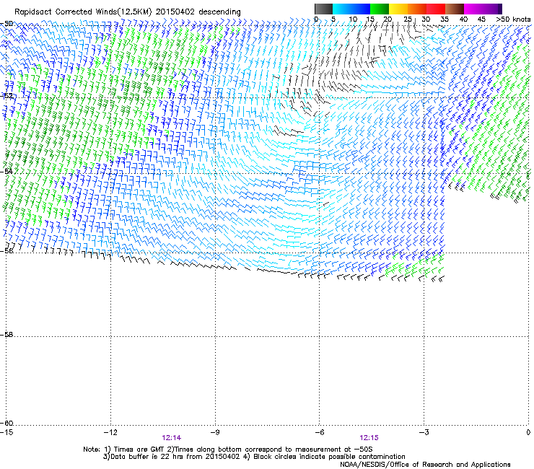Image resolution: width=534 pixels, height=469 pixels.
Task: Click the '-3' longitude axis label
Action: coord(424,432)
